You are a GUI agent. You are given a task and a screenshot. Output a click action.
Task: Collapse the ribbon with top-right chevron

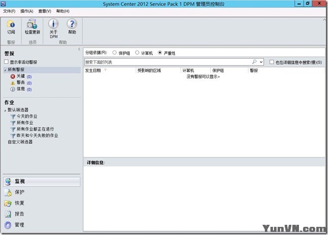point(324,20)
